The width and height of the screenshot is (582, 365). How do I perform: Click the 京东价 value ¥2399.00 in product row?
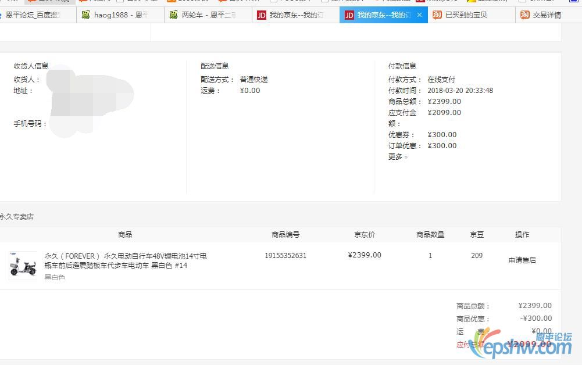pyautogui.click(x=365, y=255)
